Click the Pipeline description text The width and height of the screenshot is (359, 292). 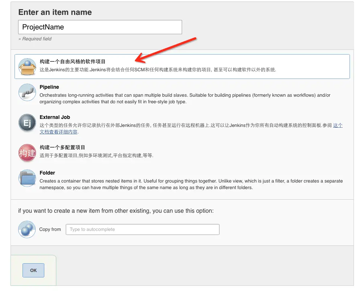click(x=185, y=98)
